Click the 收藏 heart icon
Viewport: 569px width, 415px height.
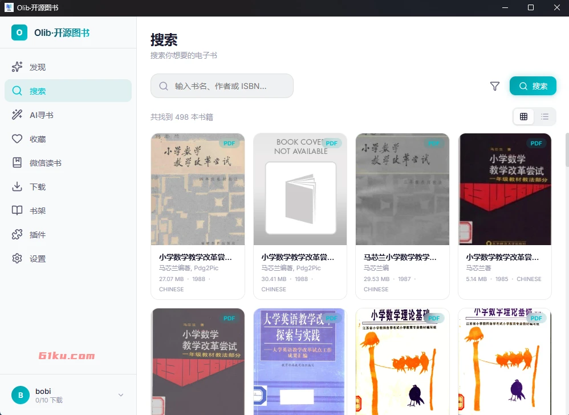click(x=17, y=139)
